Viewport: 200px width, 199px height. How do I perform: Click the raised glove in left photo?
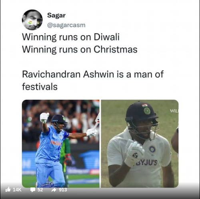(44, 117)
